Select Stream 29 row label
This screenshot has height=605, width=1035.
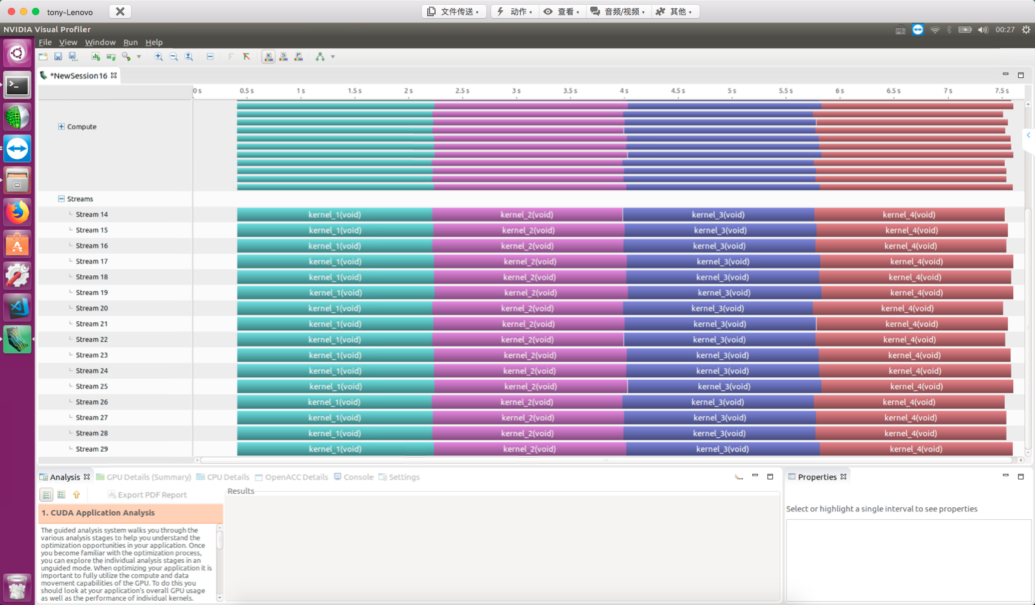92,449
